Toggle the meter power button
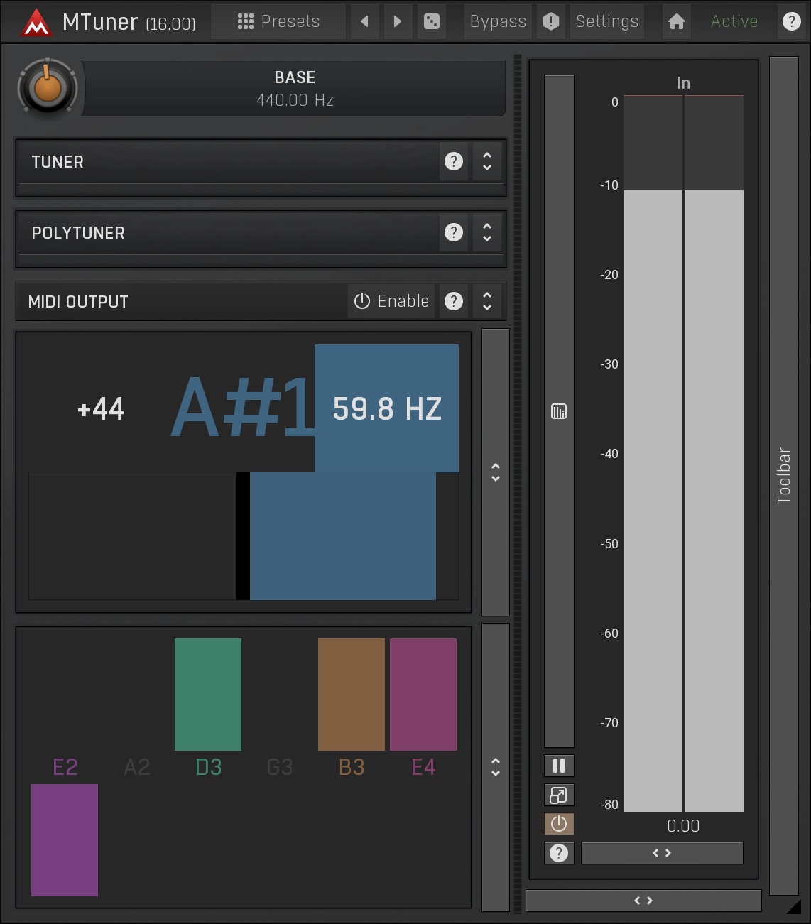The image size is (811, 924). 559,824
